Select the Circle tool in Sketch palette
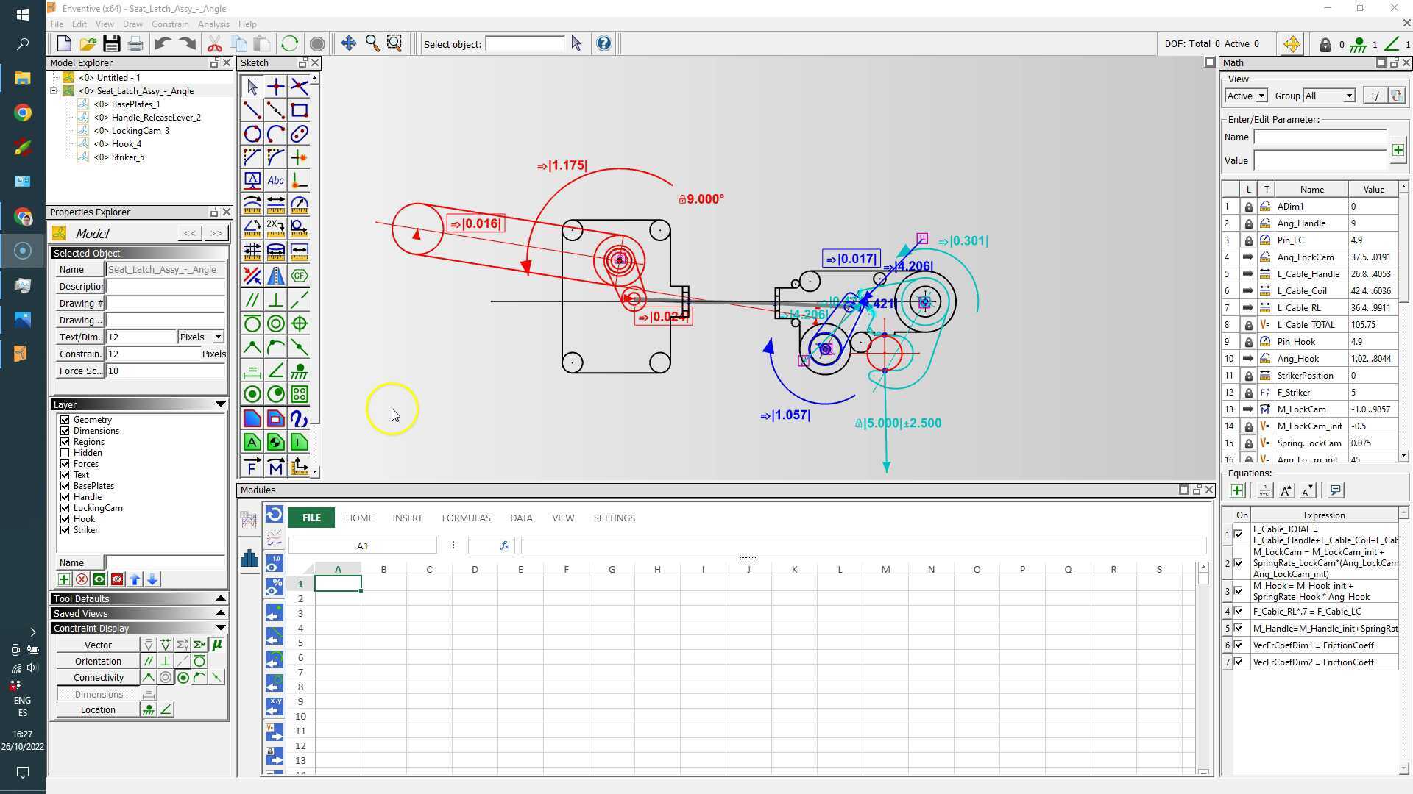 (252, 134)
